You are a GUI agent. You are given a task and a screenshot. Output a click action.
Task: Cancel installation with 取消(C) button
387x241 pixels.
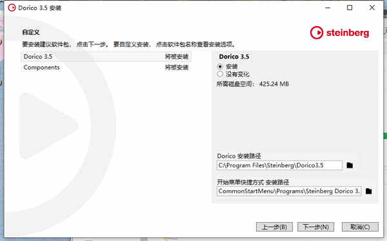(x=360, y=227)
